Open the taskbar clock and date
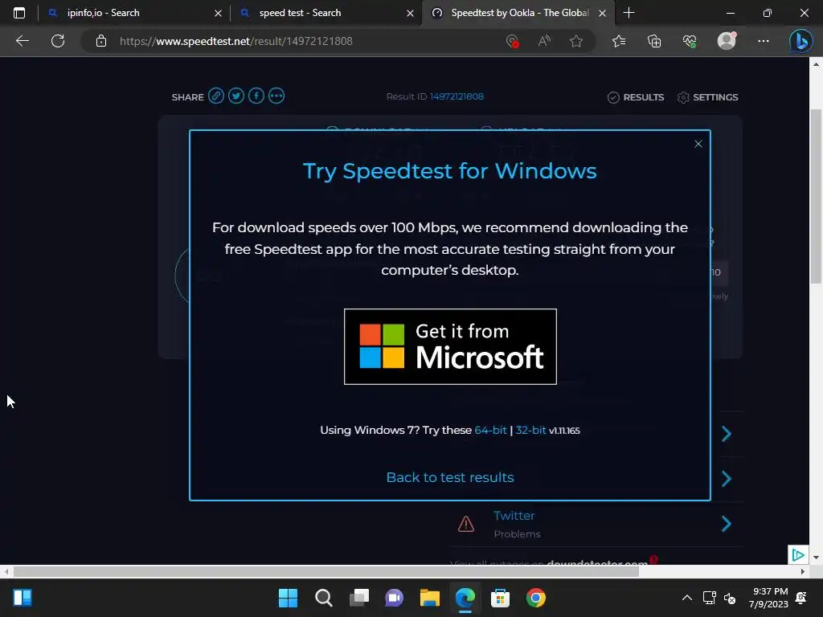This screenshot has height=617, width=823. 768,598
